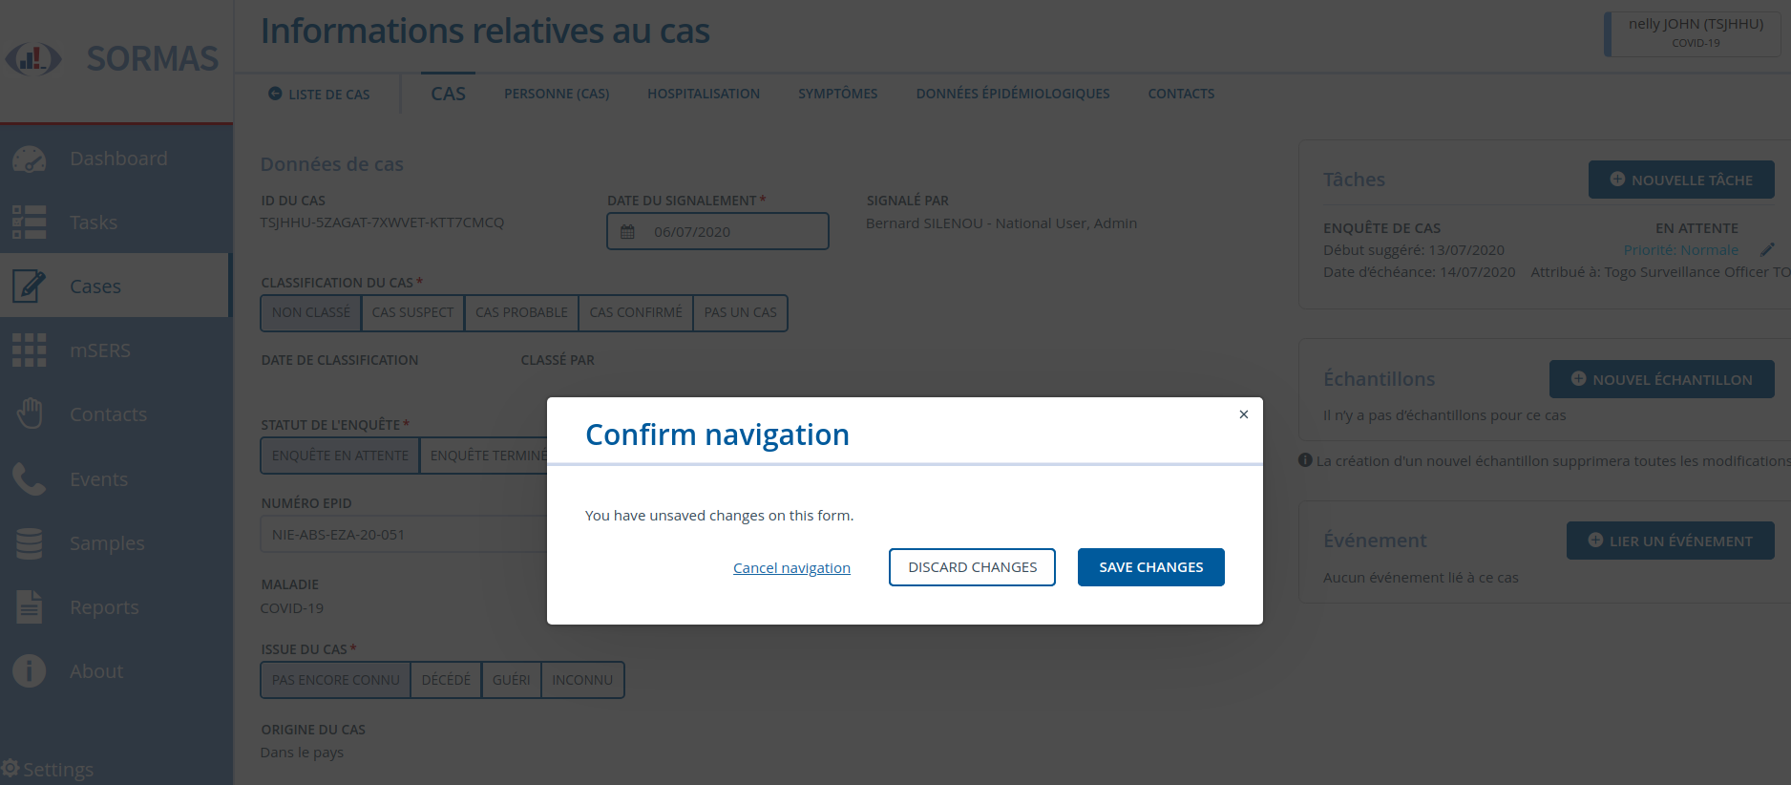Open the nelly JOHN user menu
This screenshot has width=1791, height=785.
[x=1693, y=33]
